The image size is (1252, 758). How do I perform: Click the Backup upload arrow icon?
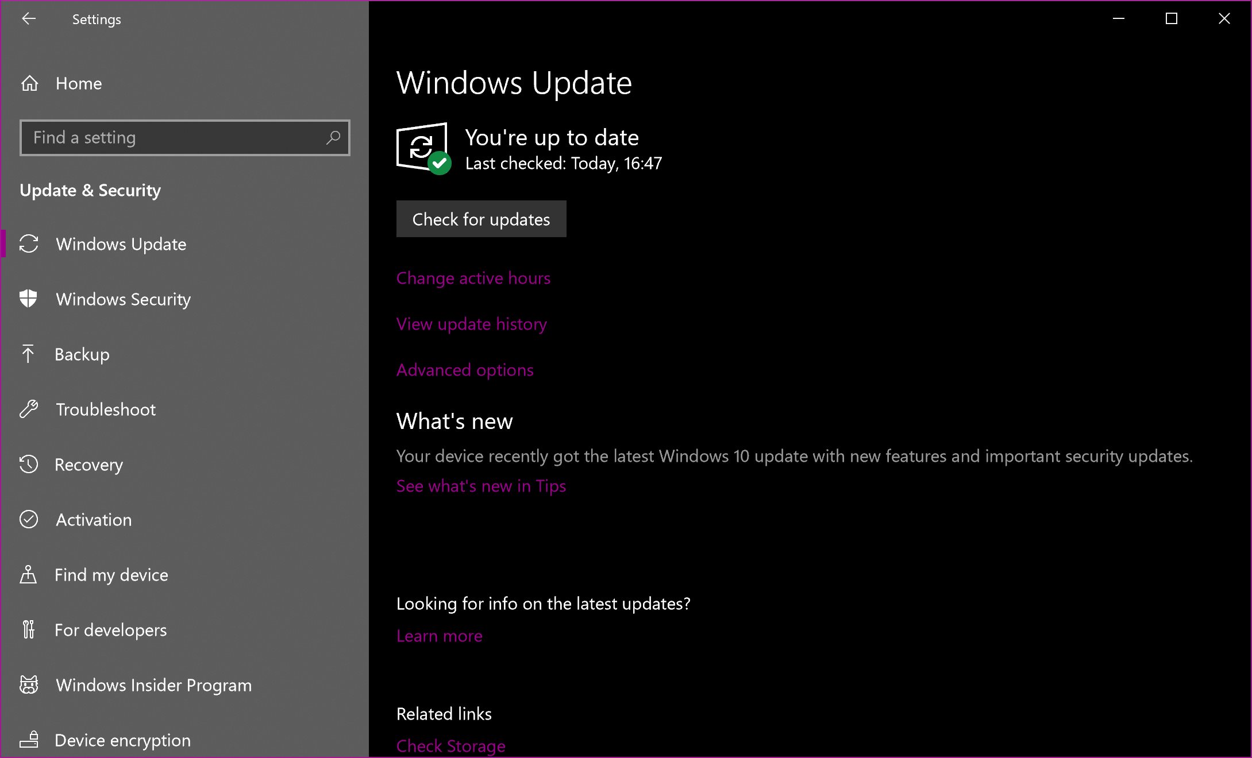(x=28, y=354)
